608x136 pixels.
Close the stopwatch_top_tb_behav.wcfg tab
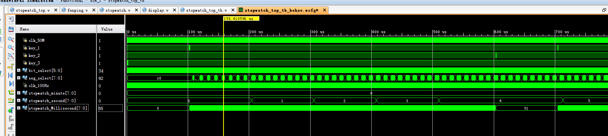pos(325,10)
